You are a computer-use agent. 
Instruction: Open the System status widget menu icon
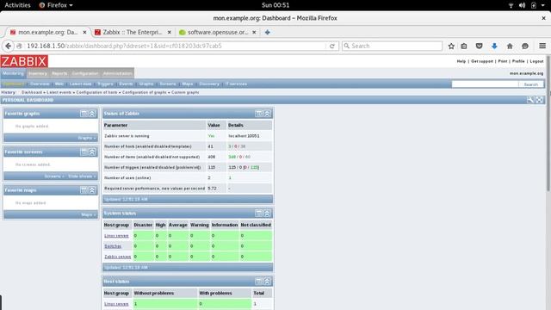point(258,214)
